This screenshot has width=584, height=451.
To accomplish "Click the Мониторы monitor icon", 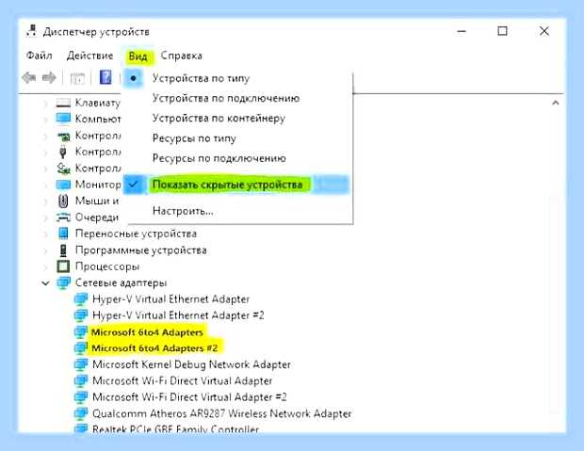I will [x=63, y=185].
